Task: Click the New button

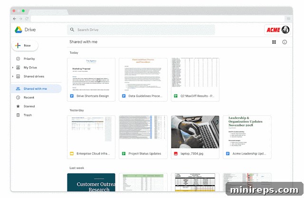Action: (25, 46)
